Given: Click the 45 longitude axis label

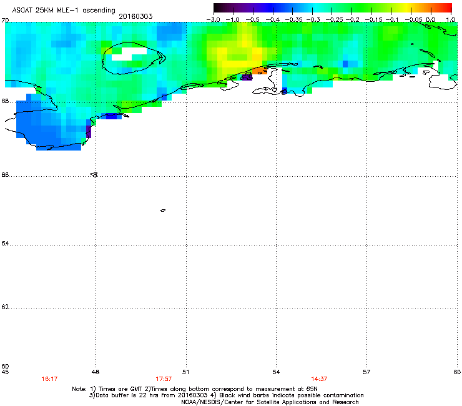Looking at the screenshot, I should (x=5, y=372).
